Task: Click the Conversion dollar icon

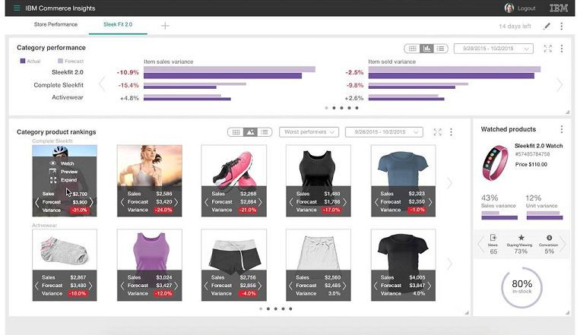Action: pos(549,238)
